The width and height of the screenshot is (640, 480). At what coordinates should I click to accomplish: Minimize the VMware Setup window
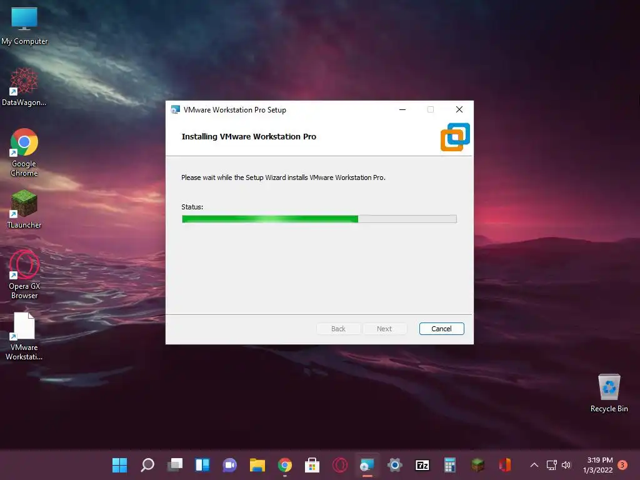pos(402,109)
